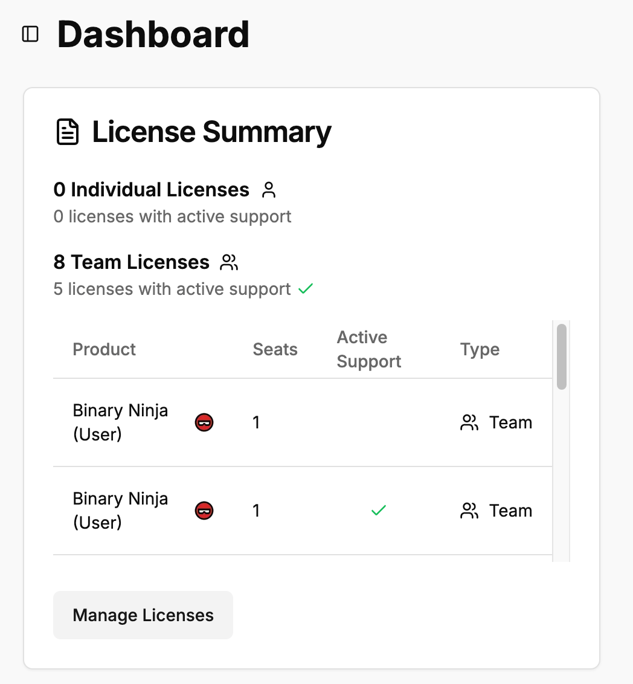Click the Active Support column header
Image resolution: width=633 pixels, height=684 pixels.
[369, 349]
